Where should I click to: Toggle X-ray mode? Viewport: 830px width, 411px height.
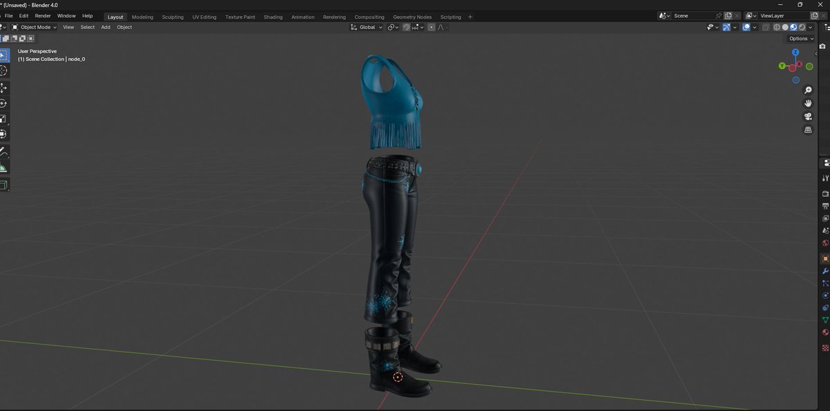(x=765, y=27)
